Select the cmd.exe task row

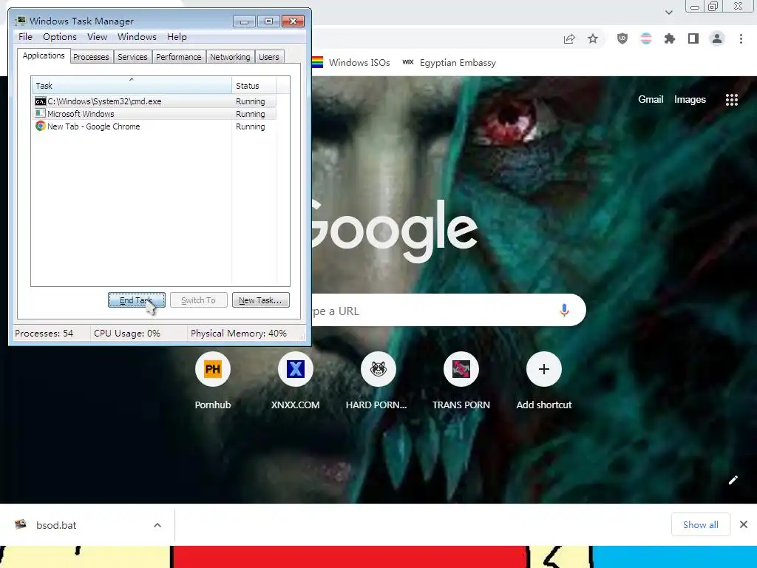(x=155, y=101)
